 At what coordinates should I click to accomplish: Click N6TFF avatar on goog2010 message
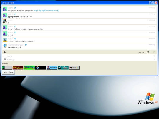click(5, 9)
